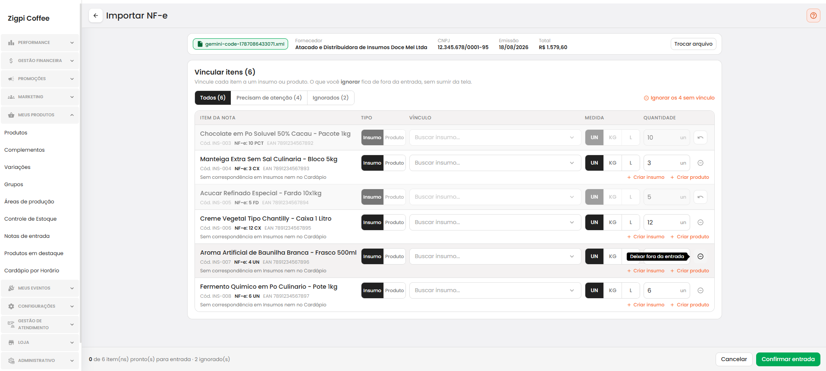Ignore the Fermento Quimico row

click(x=700, y=290)
